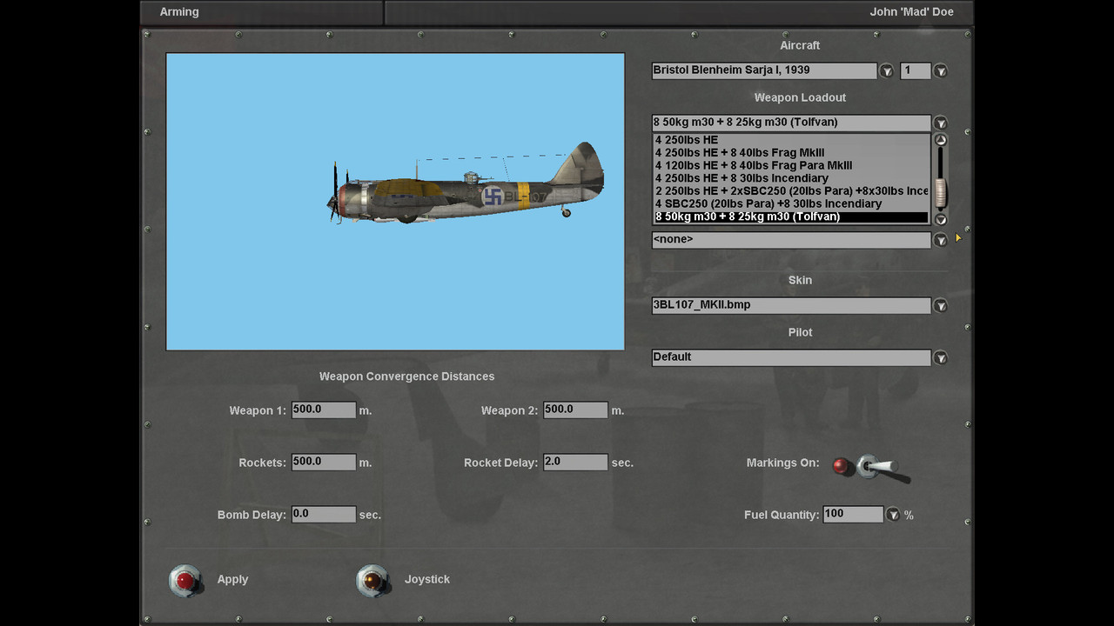Open the Fuel Quantity dropdown arrow
The width and height of the screenshot is (1114, 626).
pyautogui.click(x=893, y=515)
